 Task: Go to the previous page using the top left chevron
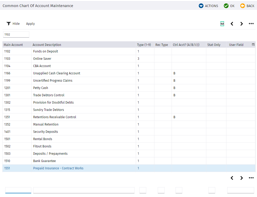click(x=232, y=24)
